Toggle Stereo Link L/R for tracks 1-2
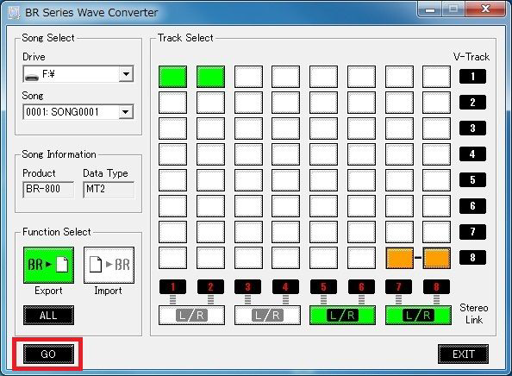Screen dimensions: 512x376 191,316
